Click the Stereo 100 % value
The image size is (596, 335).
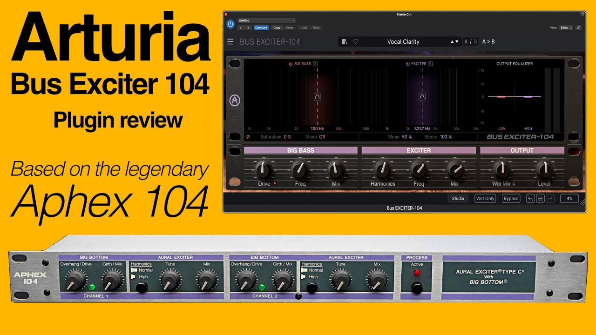pyautogui.click(x=446, y=137)
